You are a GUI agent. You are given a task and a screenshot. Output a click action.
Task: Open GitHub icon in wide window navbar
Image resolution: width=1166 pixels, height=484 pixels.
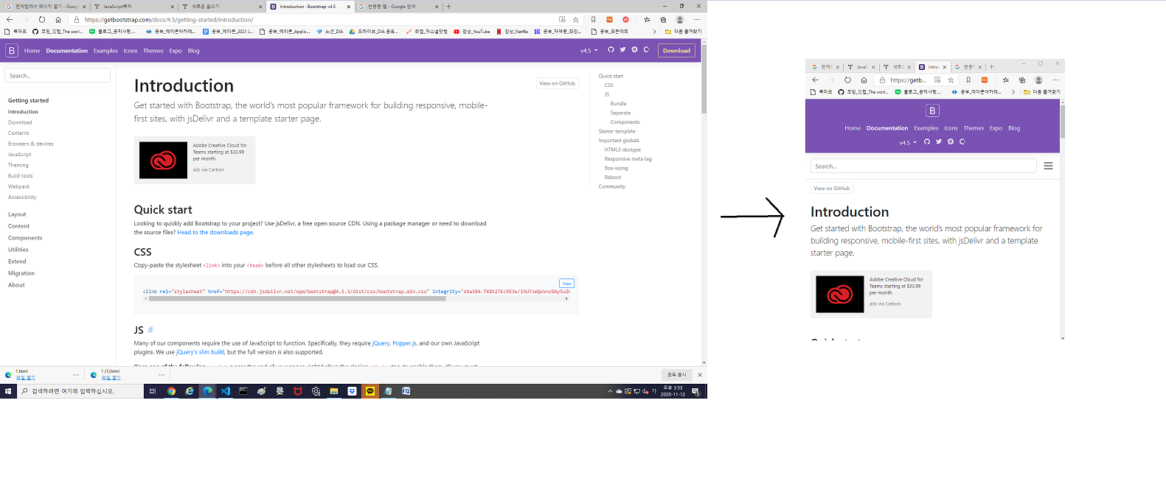pyautogui.click(x=611, y=49)
